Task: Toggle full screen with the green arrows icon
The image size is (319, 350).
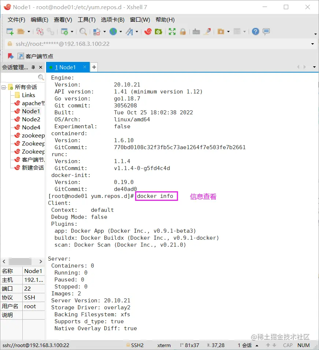Action: [172, 32]
